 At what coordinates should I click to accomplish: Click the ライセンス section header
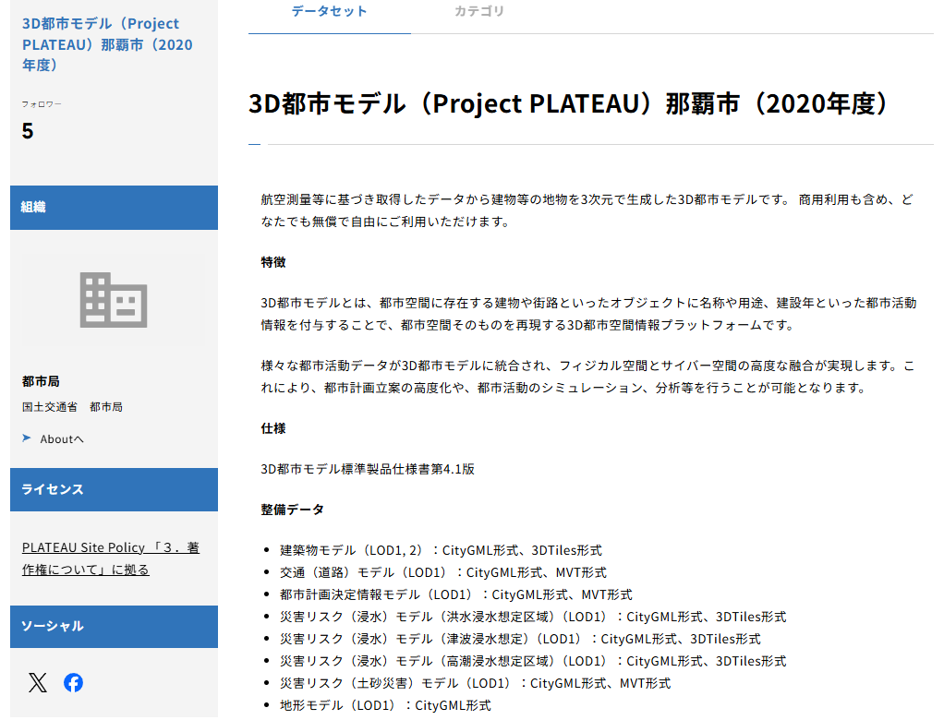tap(114, 489)
